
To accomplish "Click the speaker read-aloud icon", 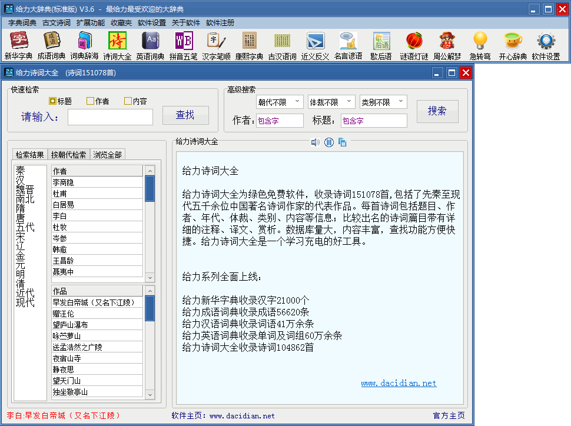I will 316,142.
